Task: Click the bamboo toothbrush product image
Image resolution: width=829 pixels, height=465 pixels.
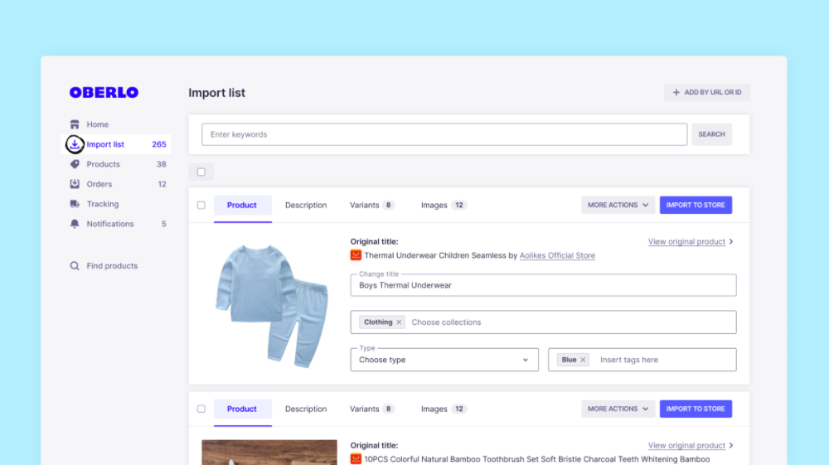Action: [269, 453]
